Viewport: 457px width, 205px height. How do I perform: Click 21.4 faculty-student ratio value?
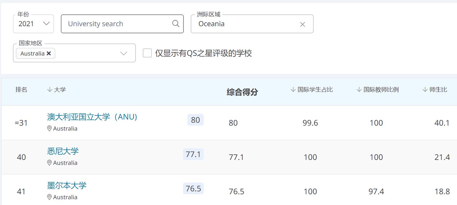442,157
